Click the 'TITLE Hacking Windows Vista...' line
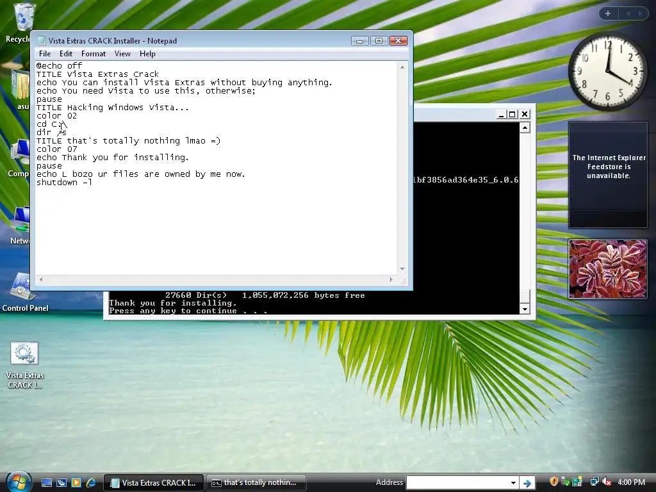Screen dimensions: 656x492 click(113, 108)
